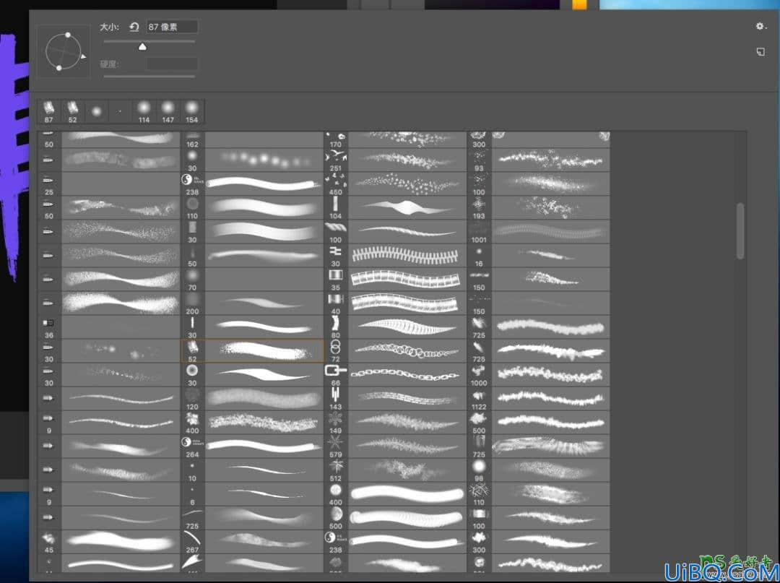Select the recent brush labeled 114
This screenshot has width=780, height=583.
[144, 112]
